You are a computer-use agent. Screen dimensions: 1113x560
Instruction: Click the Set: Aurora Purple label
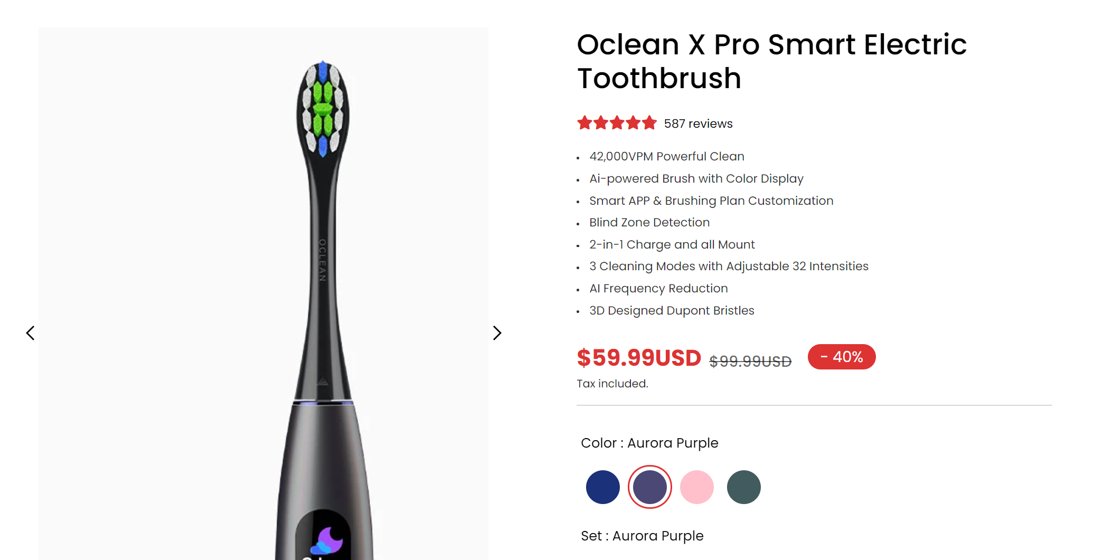pos(642,536)
